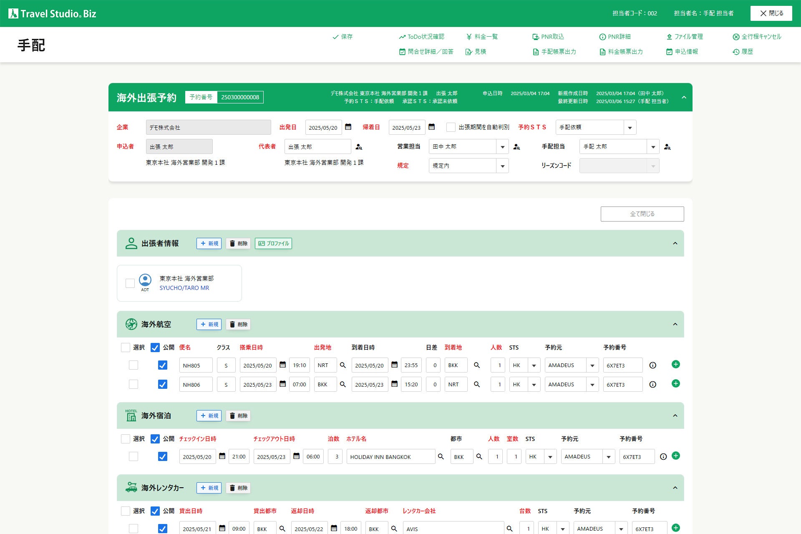This screenshot has height=534, width=801.
Task: Click 新規 button in 海外宿泊 section
Action: (x=209, y=416)
